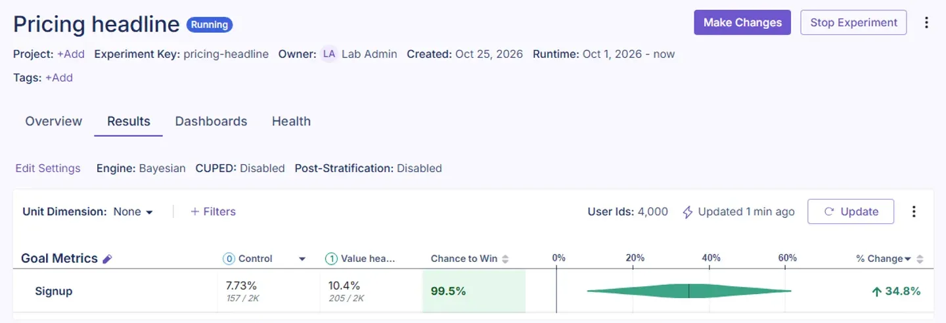Click the Signup metric row label
946x323 pixels.
[53, 291]
